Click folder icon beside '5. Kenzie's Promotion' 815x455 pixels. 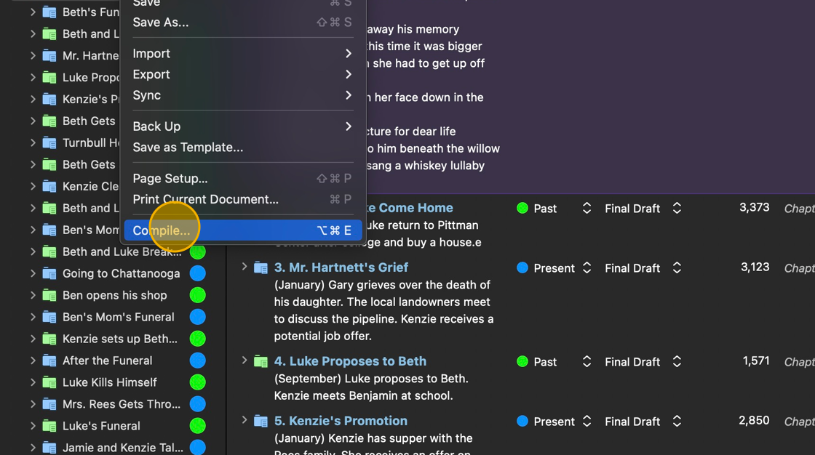pos(261,421)
